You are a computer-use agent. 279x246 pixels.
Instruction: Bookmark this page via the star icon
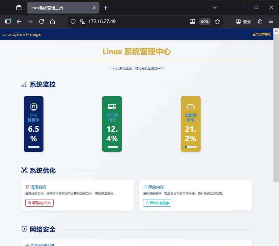point(217,21)
